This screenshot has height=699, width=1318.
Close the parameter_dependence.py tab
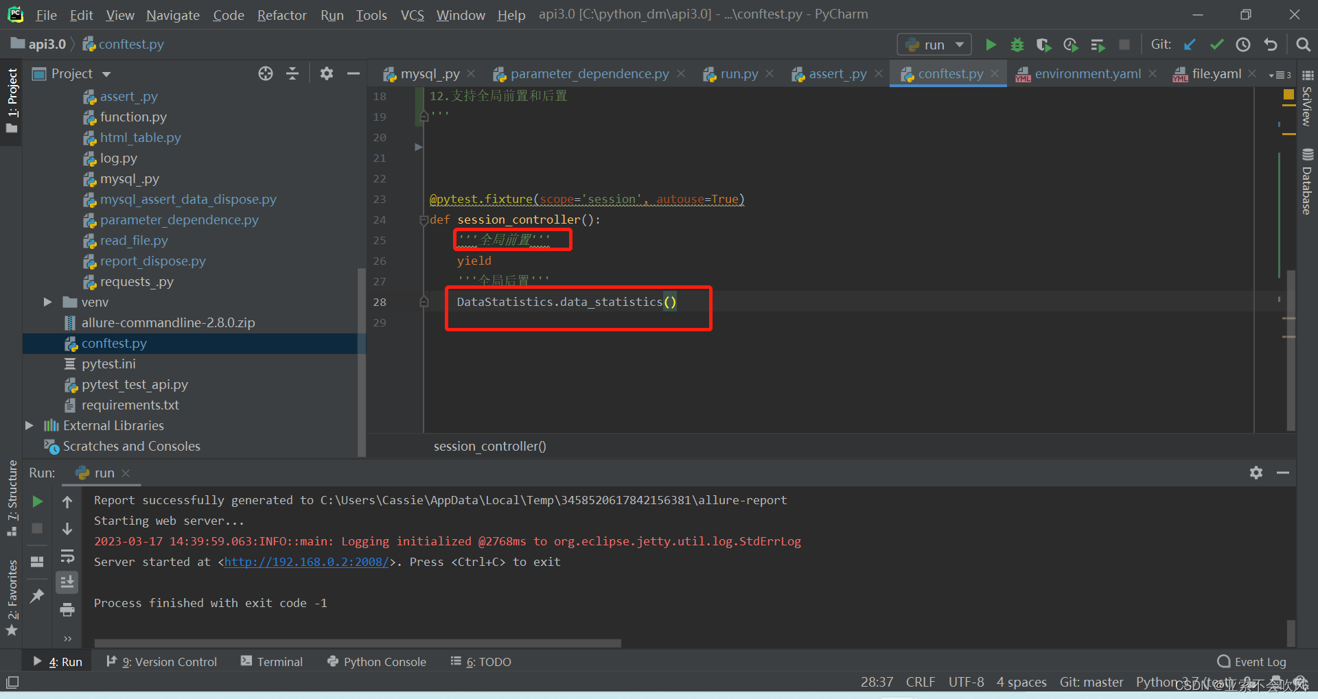pos(681,73)
